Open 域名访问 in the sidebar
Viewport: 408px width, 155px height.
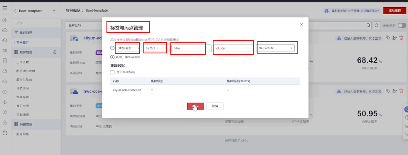pyautogui.click(x=23, y=88)
